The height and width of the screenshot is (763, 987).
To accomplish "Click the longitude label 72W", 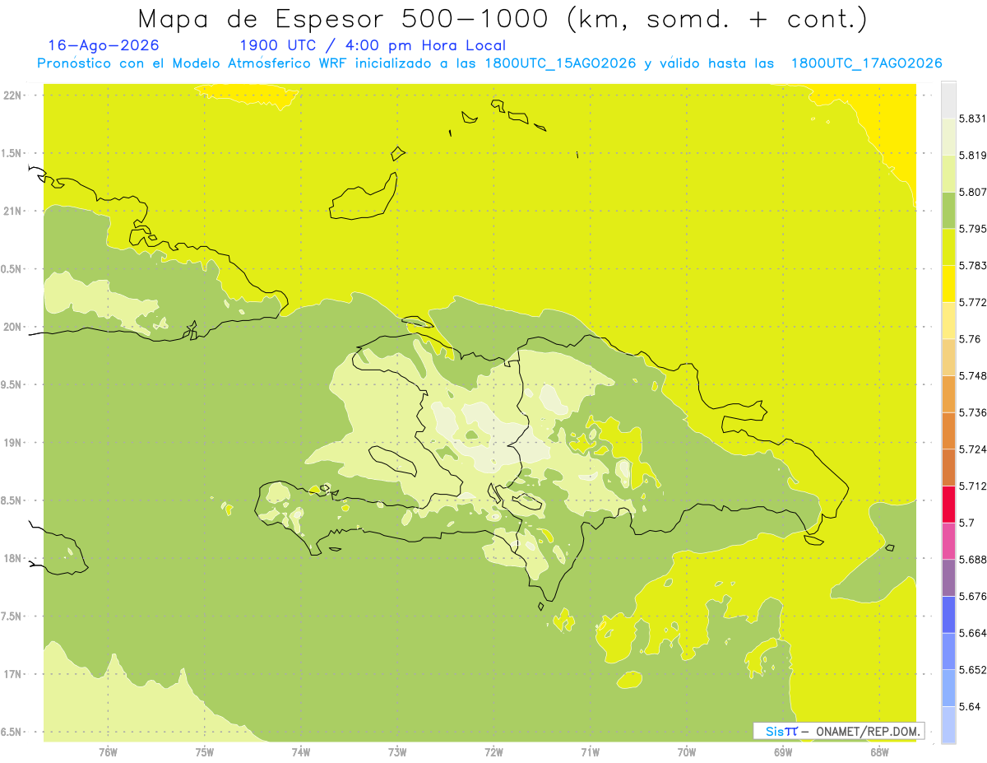I will 494,751.
